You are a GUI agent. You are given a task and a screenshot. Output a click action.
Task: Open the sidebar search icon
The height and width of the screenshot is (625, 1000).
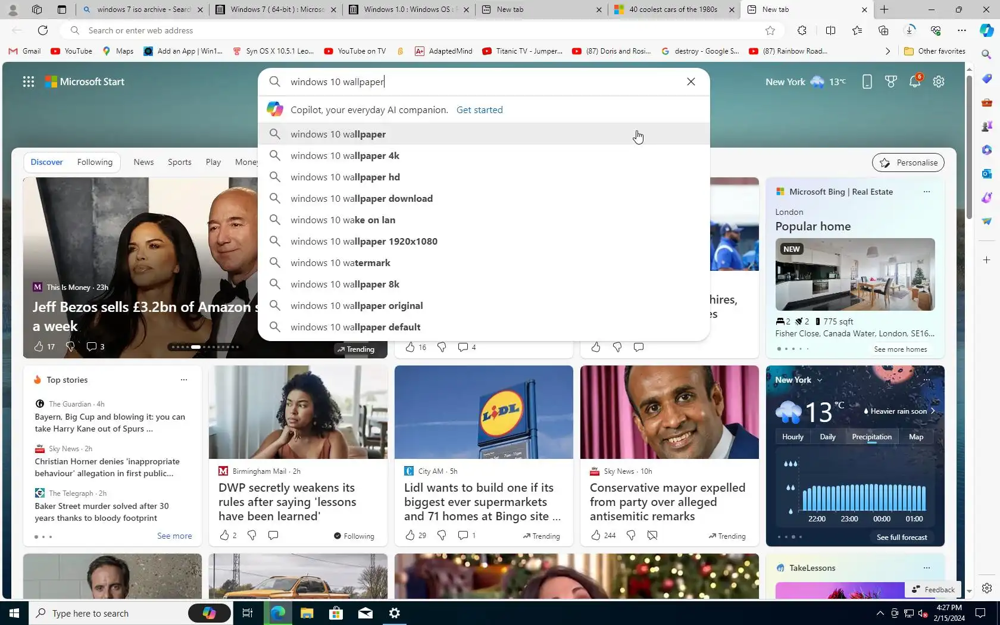(x=986, y=54)
